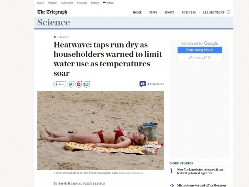Open Sarah Knapton's author page
249x187 pixels.
70,183
